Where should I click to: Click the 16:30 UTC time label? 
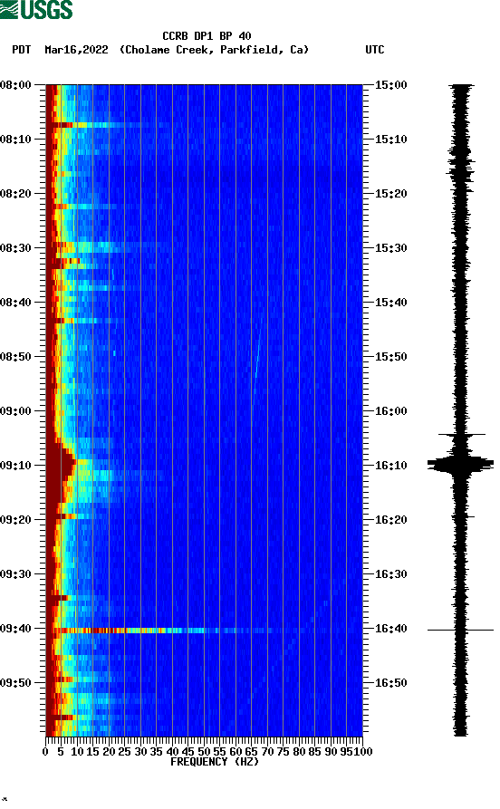click(390, 574)
